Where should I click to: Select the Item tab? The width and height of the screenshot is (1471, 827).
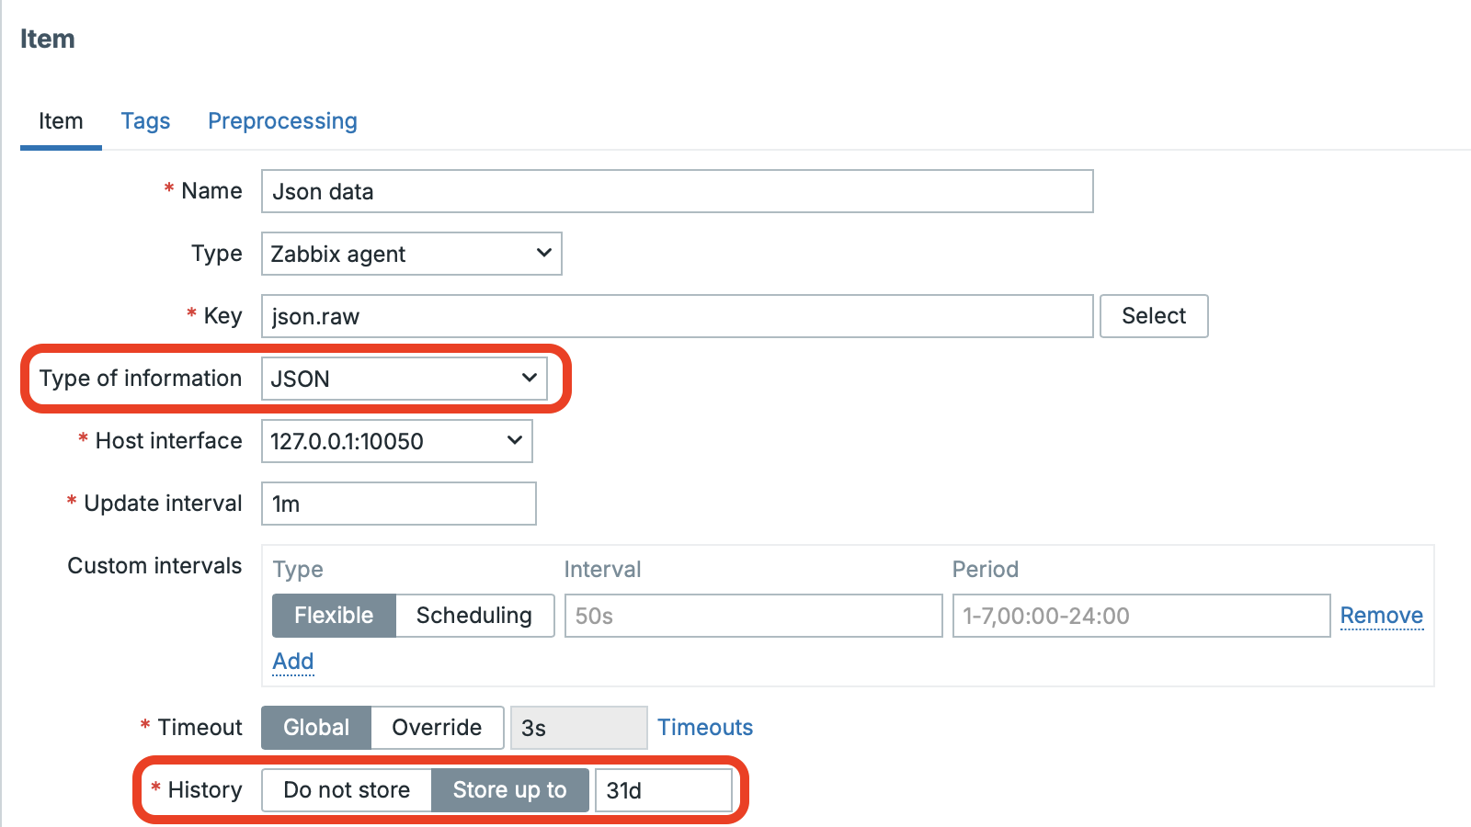[61, 121]
